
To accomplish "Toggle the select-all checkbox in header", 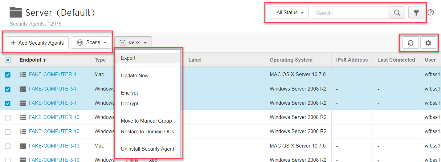I will [8, 60].
